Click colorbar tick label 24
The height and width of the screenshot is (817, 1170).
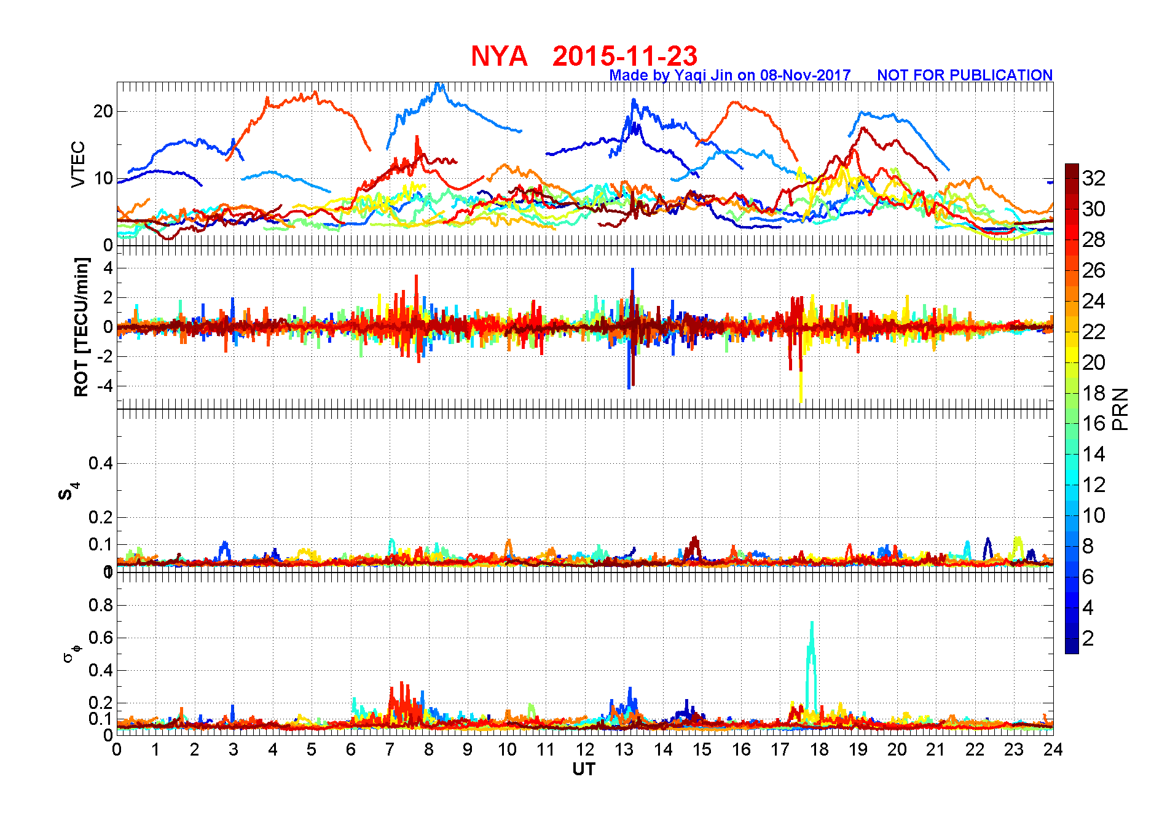pyautogui.click(x=1094, y=301)
